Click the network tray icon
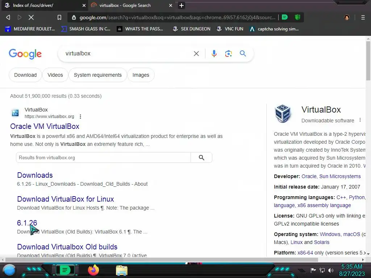Image resolution: width=371 pixels, height=278 pixels. [x=322, y=270]
